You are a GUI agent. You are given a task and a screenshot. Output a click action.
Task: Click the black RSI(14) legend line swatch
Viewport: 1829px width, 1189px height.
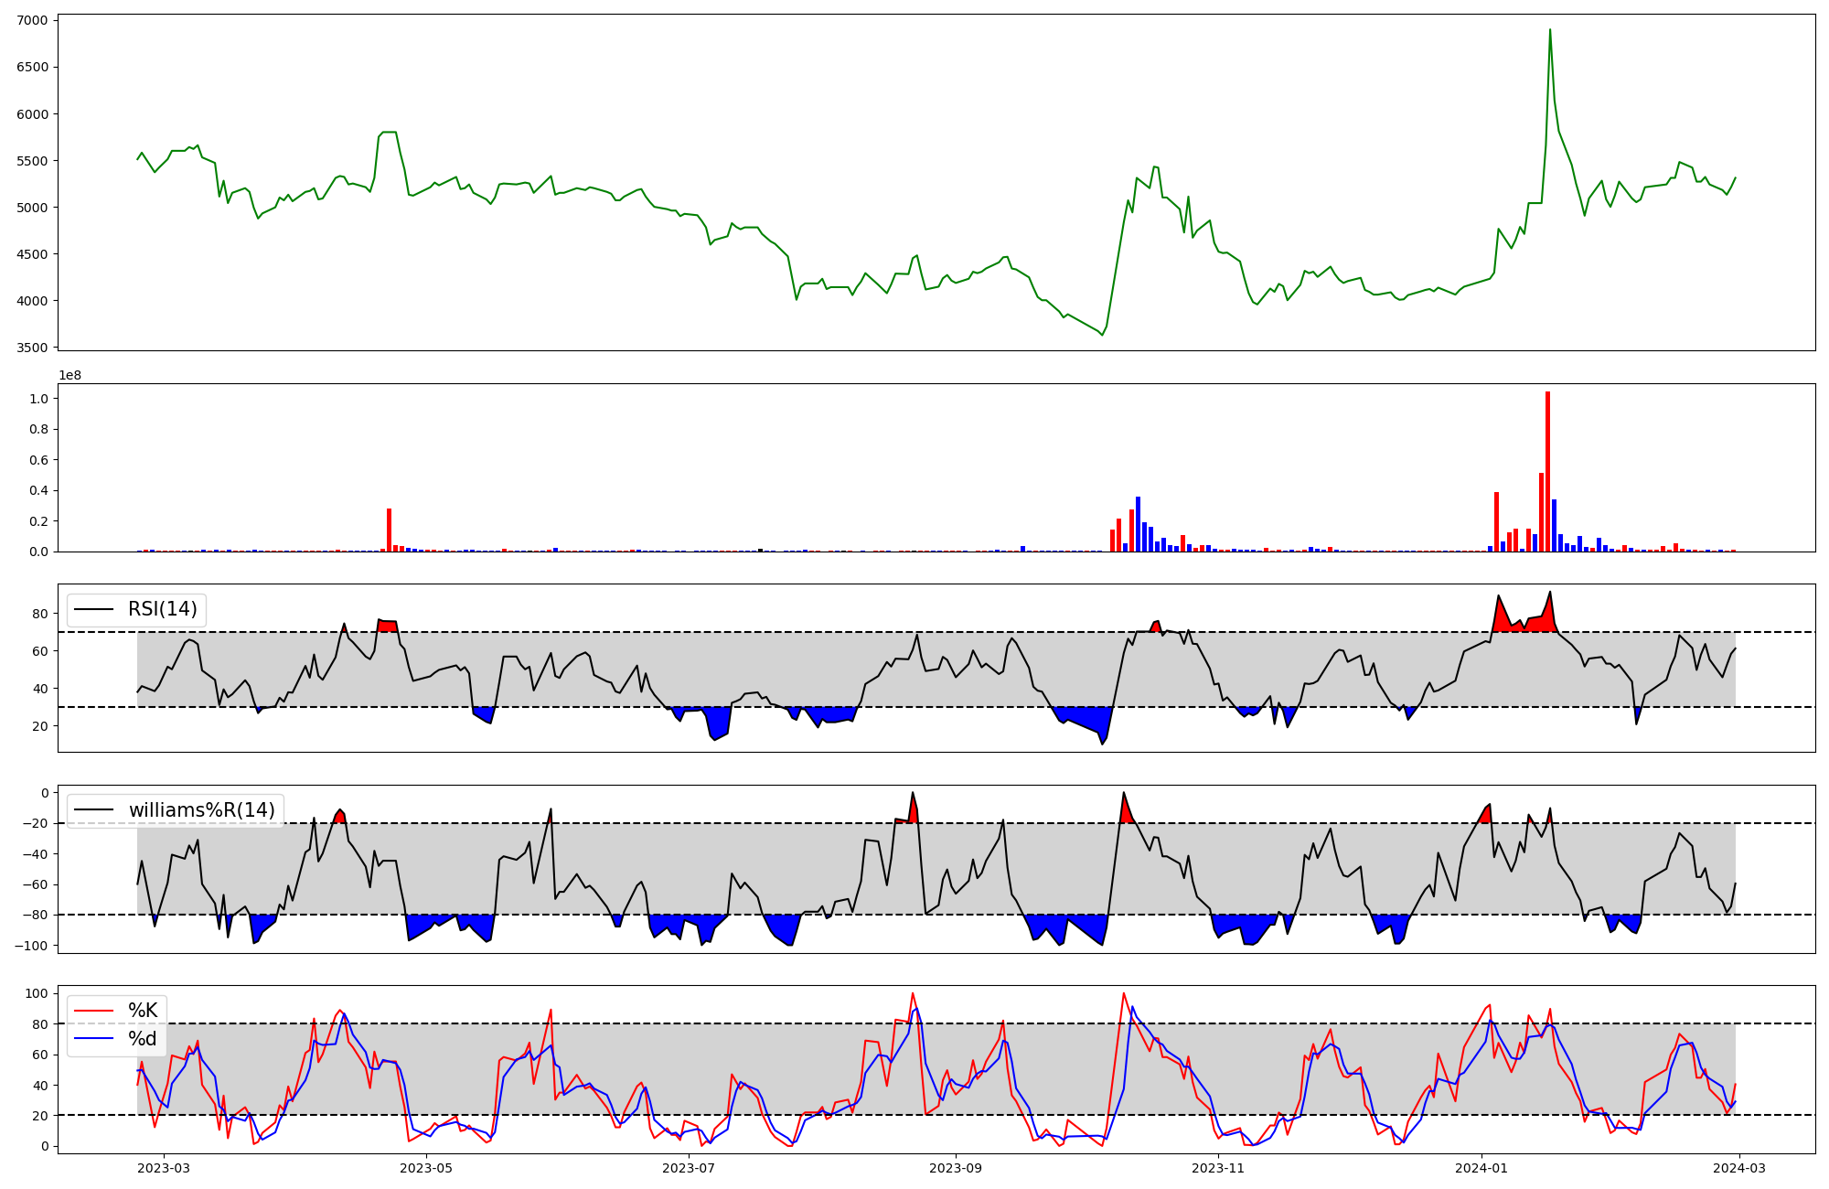pyautogui.click(x=93, y=609)
